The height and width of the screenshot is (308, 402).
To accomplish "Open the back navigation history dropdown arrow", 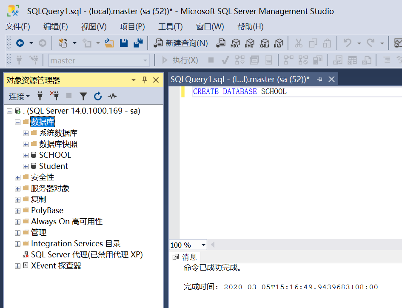I will (31, 43).
